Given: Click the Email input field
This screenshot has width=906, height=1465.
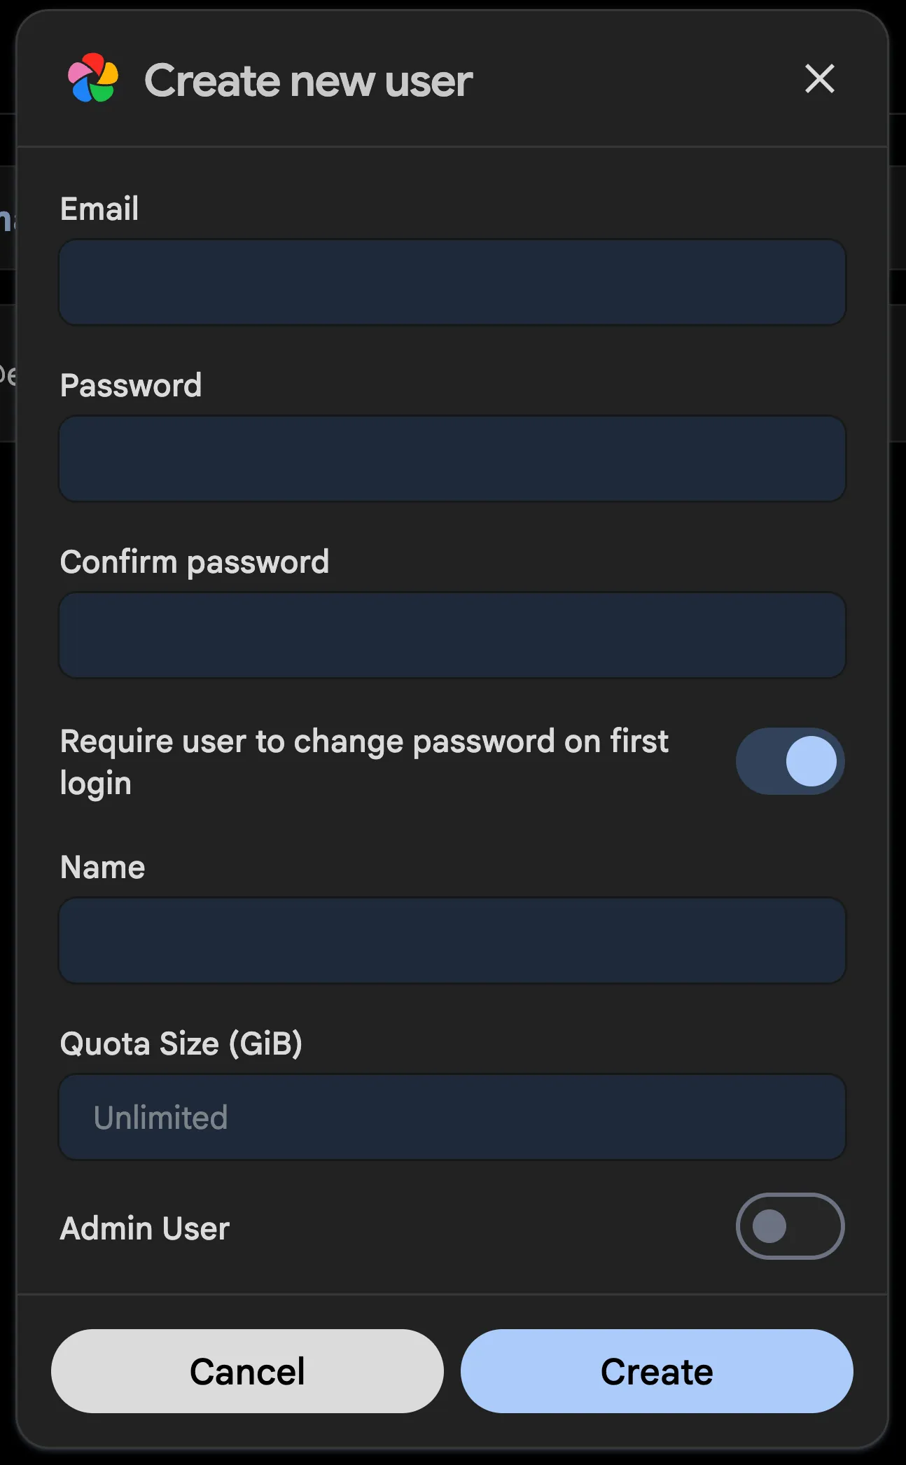Looking at the screenshot, I should [x=452, y=282].
